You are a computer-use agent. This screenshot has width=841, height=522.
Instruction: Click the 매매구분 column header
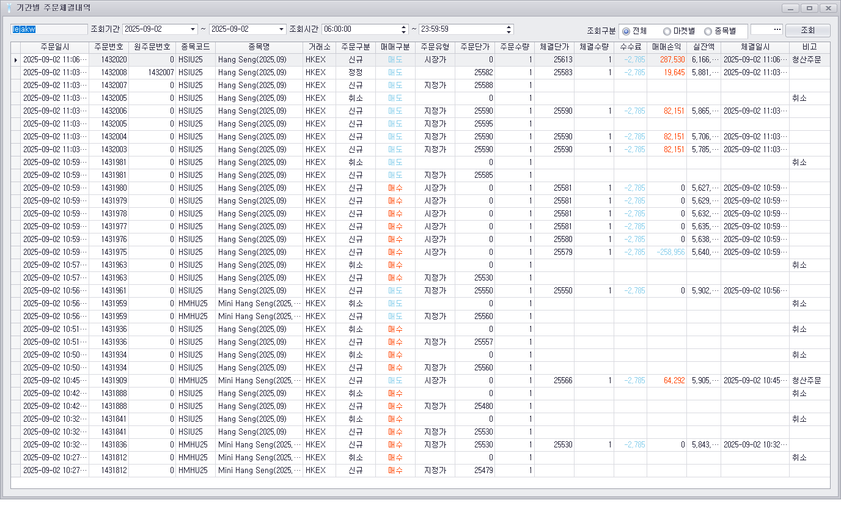(x=395, y=47)
